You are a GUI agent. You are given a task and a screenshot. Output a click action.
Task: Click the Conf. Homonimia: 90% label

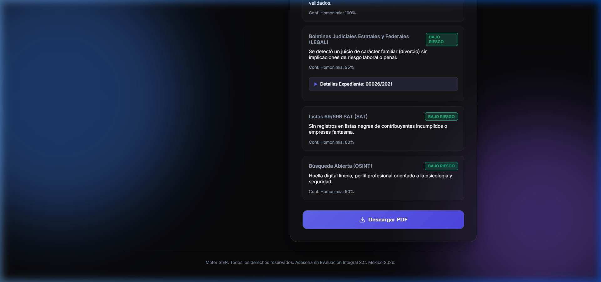[331, 191]
